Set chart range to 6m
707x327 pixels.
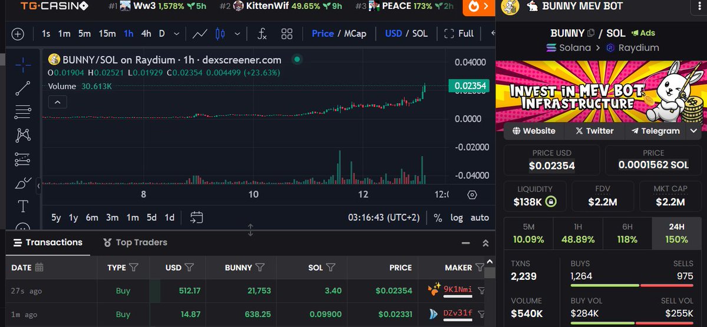tap(92, 217)
